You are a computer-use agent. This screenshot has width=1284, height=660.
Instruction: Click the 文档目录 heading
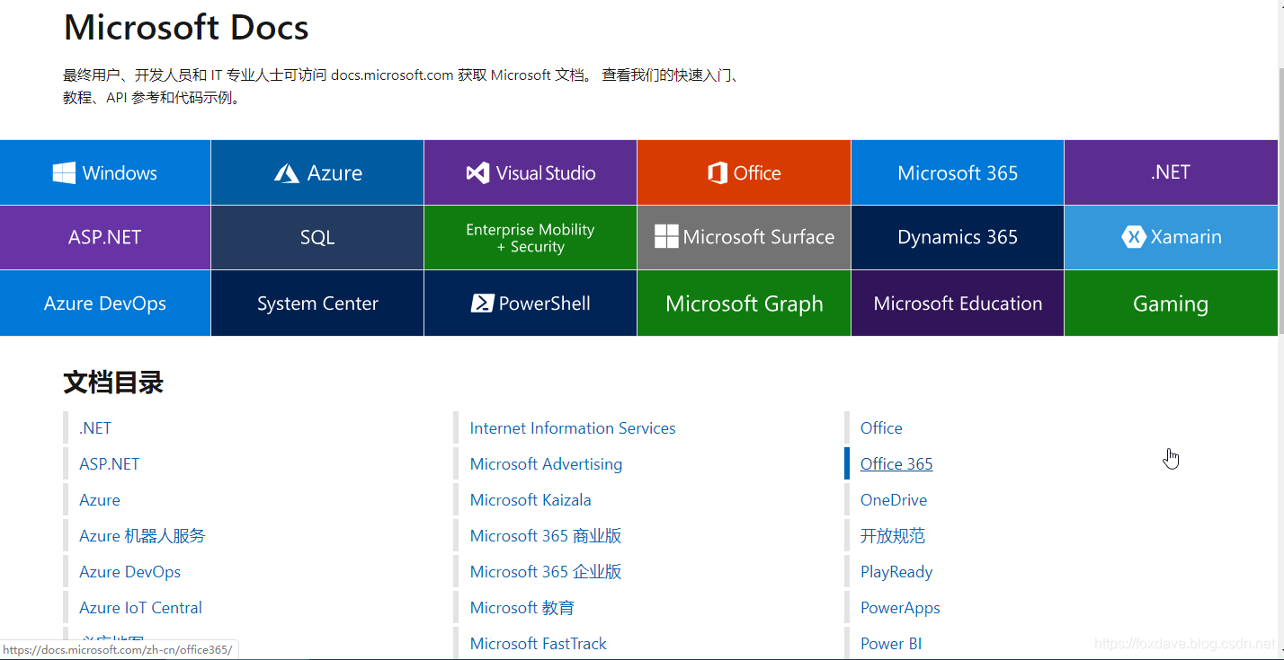point(113,383)
